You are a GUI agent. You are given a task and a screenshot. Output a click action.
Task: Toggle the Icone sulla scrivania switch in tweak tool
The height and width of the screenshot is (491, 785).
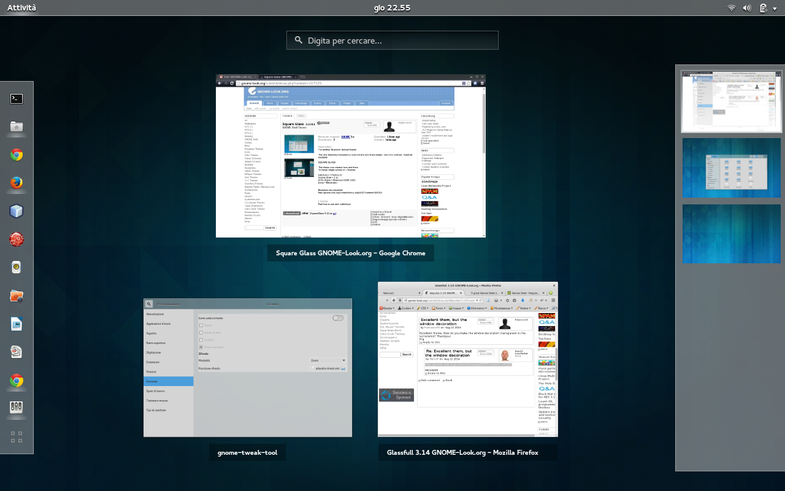(338, 318)
